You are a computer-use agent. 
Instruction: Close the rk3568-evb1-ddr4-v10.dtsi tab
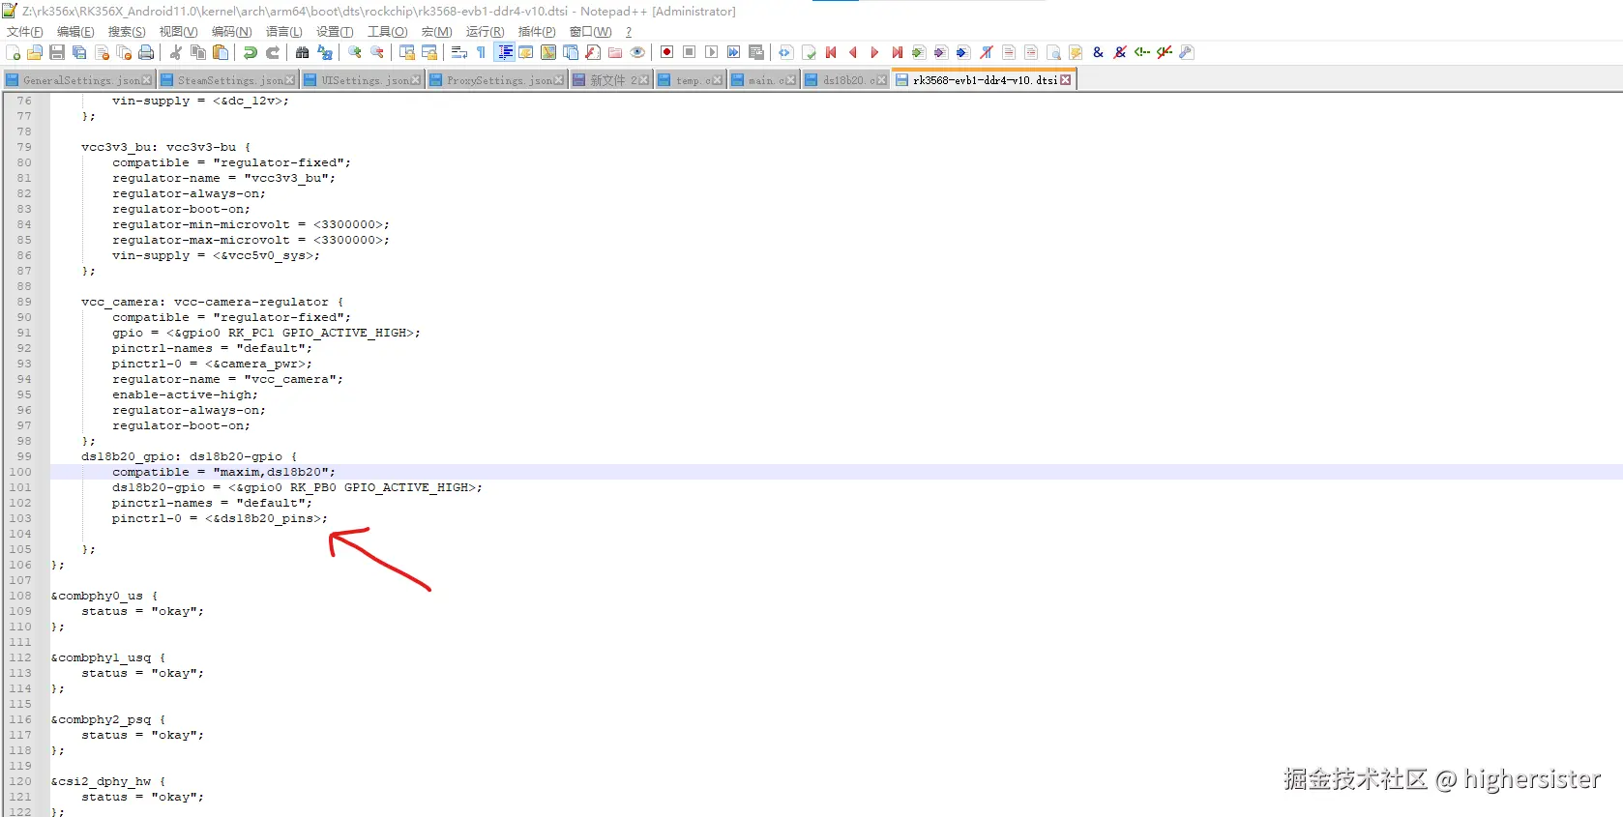pyautogui.click(x=1066, y=80)
